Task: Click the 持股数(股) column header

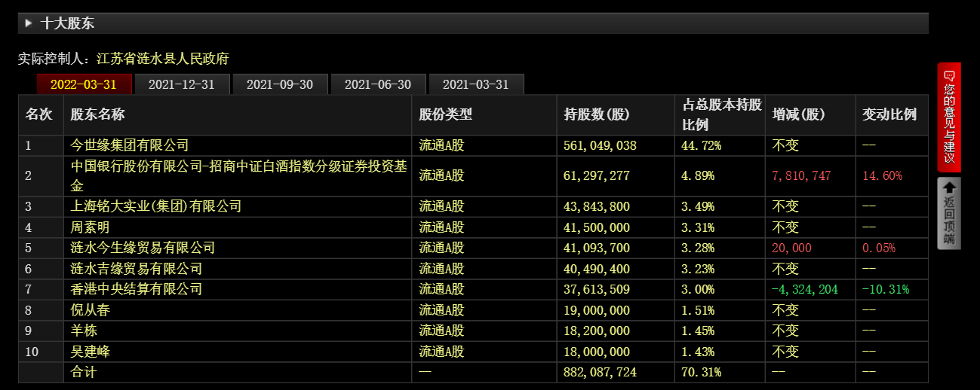Action: [596, 114]
